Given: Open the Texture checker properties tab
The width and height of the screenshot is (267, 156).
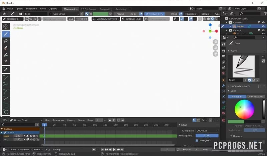Looking at the screenshot, I should [224, 120].
